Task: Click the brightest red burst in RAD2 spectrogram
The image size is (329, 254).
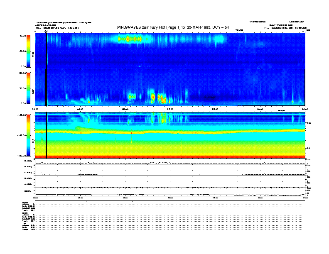Action: [x=128, y=39]
